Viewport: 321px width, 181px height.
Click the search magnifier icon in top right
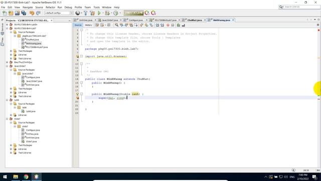(281, 7)
